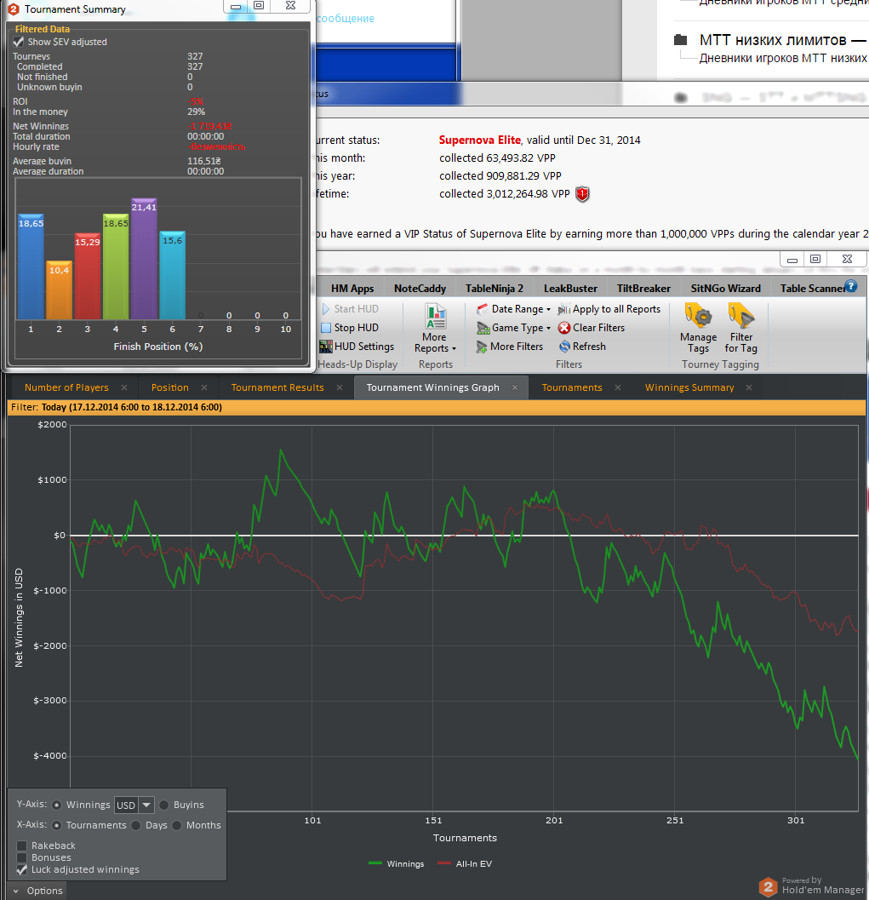Click the сообщение link in background window

(346, 19)
